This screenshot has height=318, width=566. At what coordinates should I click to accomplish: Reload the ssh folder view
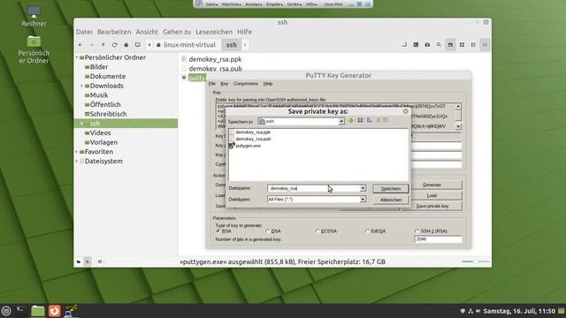click(x=114, y=45)
